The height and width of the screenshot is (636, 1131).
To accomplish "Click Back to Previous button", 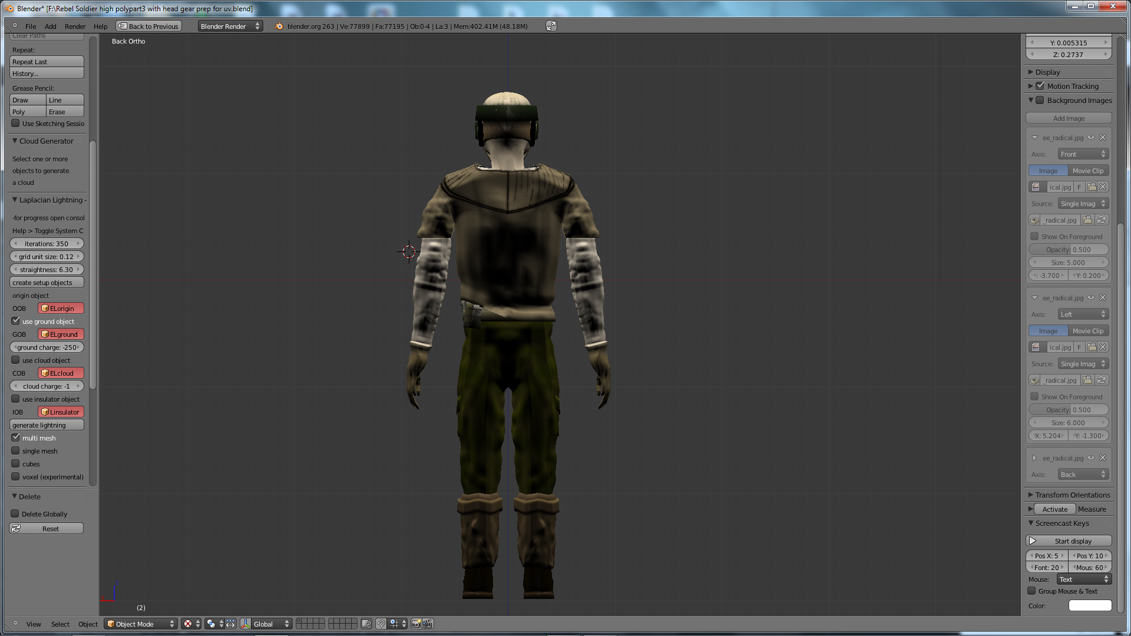I will (x=148, y=26).
